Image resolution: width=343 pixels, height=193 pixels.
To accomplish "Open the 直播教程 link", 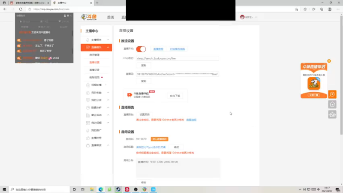I will coord(158,49).
